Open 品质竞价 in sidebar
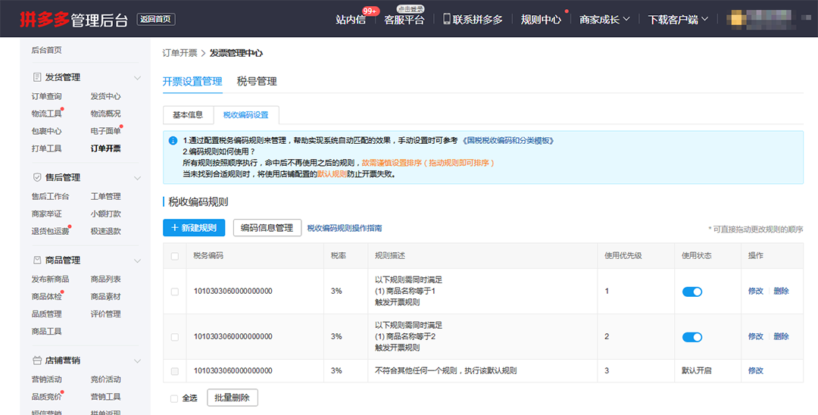 click(46, 397)
